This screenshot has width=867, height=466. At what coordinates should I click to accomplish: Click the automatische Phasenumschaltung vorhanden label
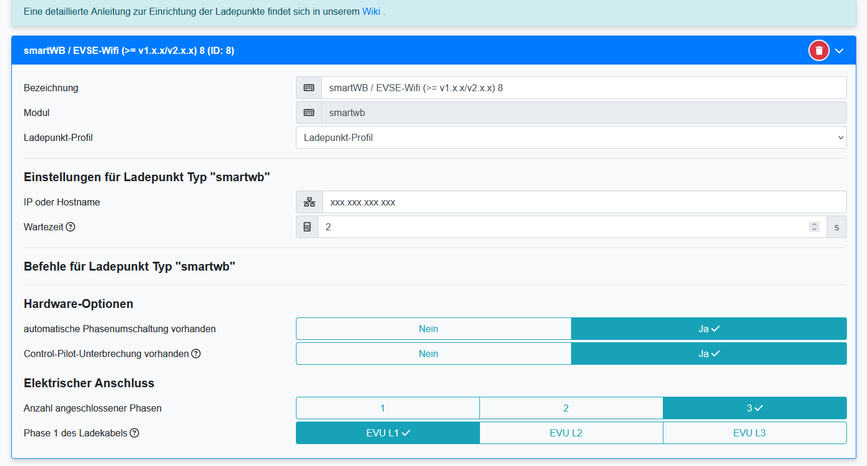point(120,329)
